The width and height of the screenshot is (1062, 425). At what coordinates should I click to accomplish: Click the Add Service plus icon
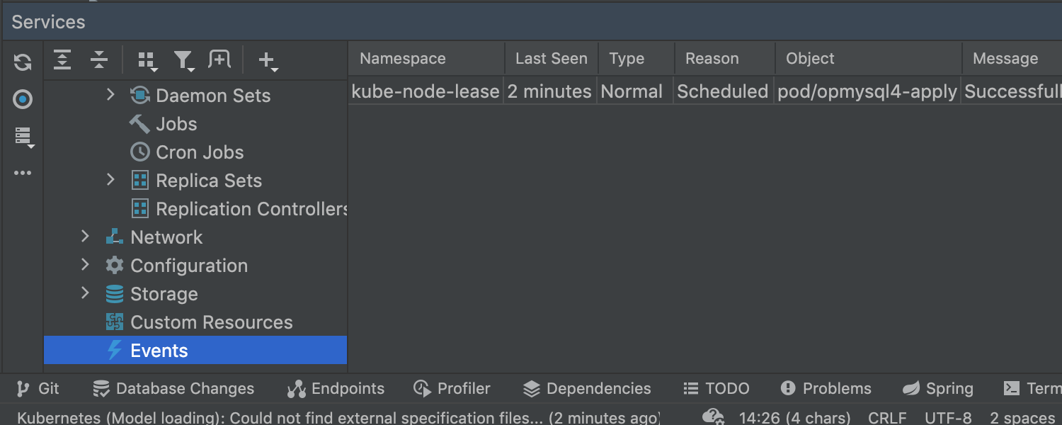point(267,61)
